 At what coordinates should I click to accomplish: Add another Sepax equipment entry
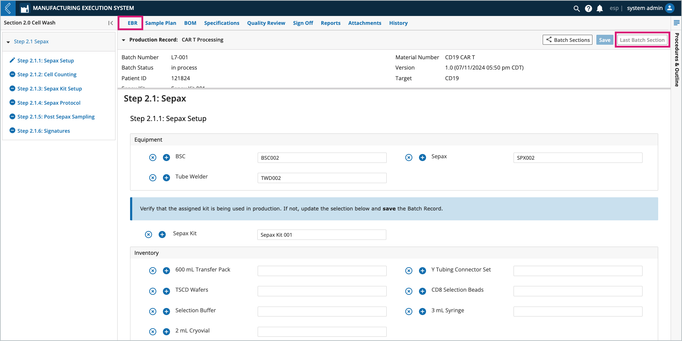point(423,158)
